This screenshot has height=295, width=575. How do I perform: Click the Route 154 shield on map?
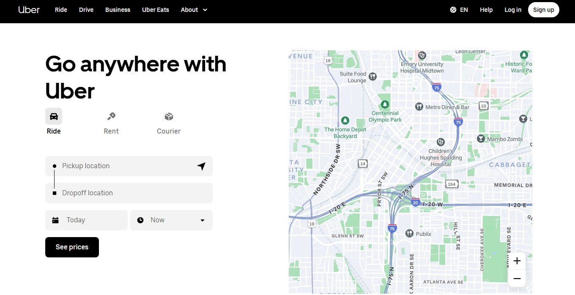coord(452,184)
